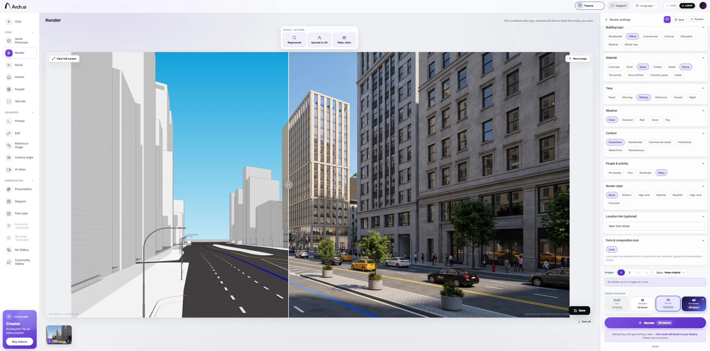The image size is (710, 351).
Task: Click the Location hint input field
Action: (x=655, y=226)
